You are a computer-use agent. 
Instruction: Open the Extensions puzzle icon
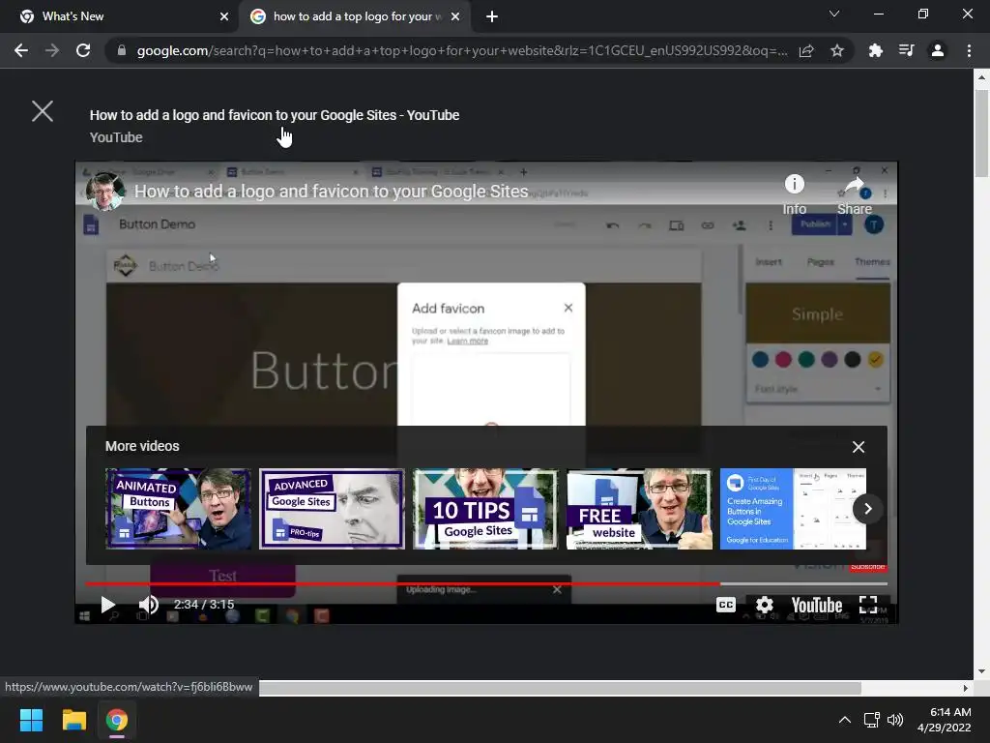click(876, 50)
